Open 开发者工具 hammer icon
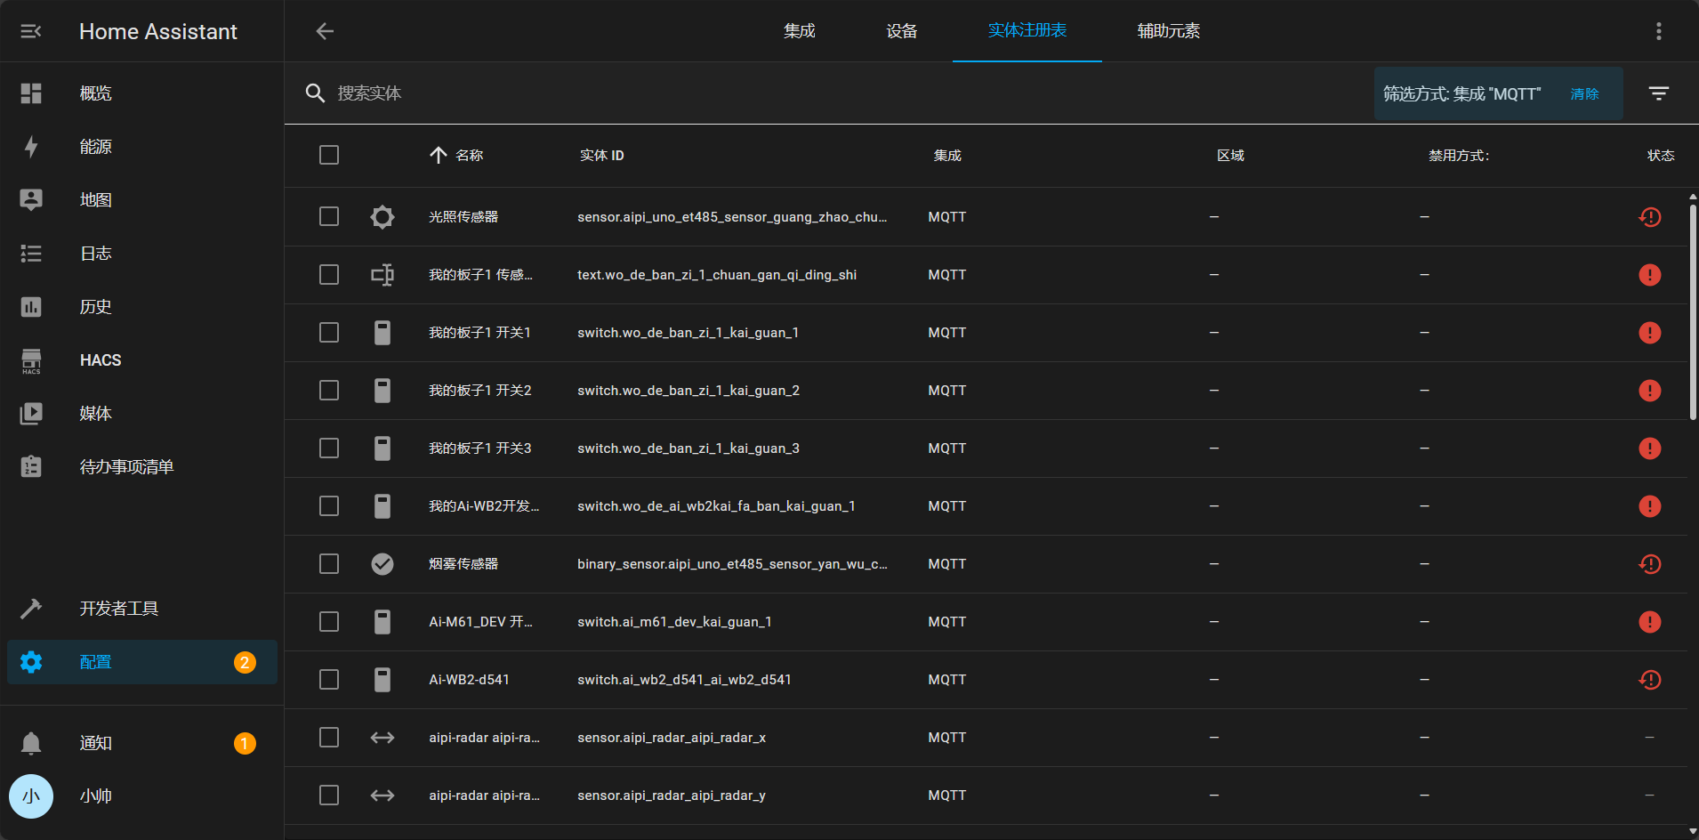The image size is (1699, 840). click(x=31, y=609)
